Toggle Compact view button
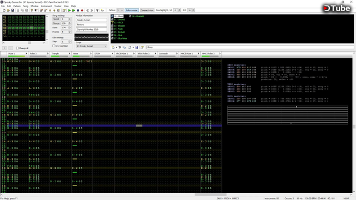The width and height of the screenshot is (356, 200). [147, 11]
